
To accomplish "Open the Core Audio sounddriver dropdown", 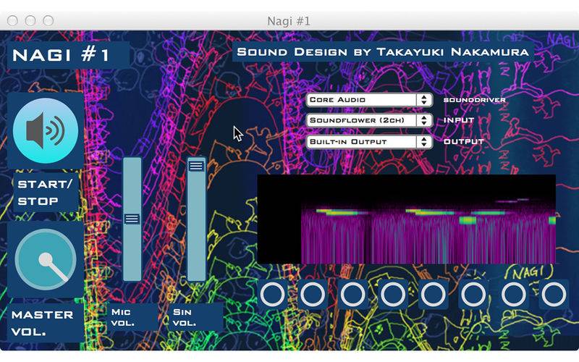I will point(369,100).
